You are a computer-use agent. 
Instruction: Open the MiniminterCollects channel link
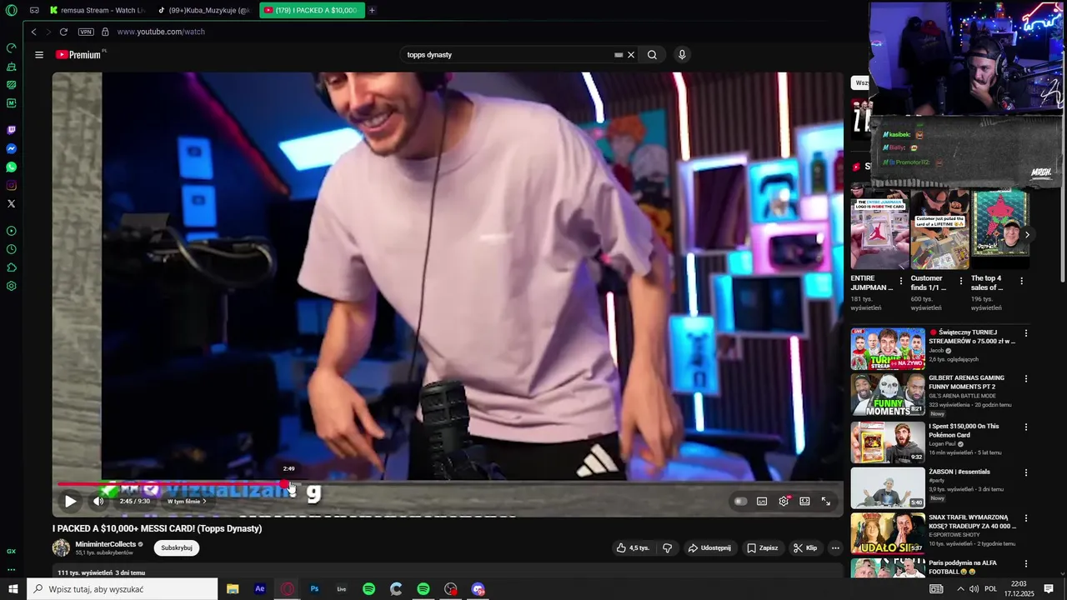coord(106,544)
